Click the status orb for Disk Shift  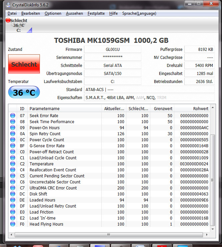tap(13, 194)
